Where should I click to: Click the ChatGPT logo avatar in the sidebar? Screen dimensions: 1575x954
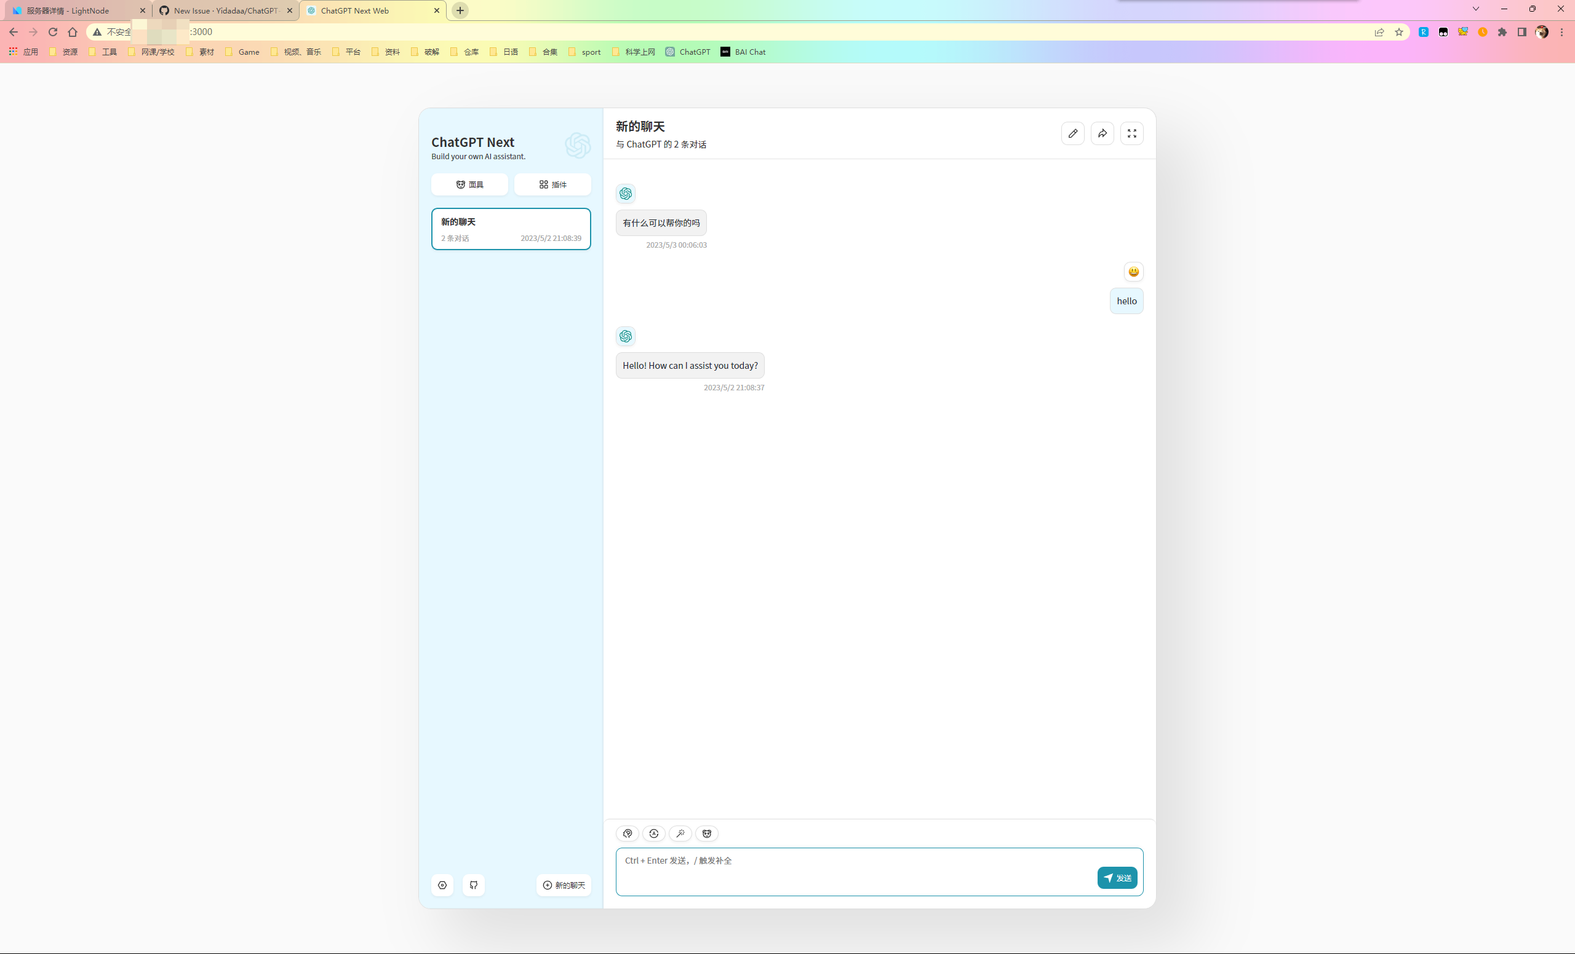(x=577, y=146)
